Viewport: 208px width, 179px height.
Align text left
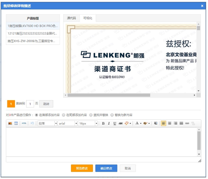point(164,123)
